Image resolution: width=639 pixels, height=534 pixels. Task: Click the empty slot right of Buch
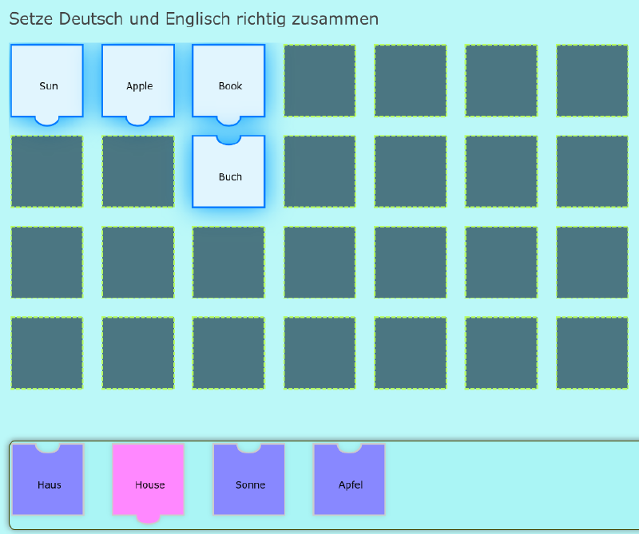[x=319, y=172]
